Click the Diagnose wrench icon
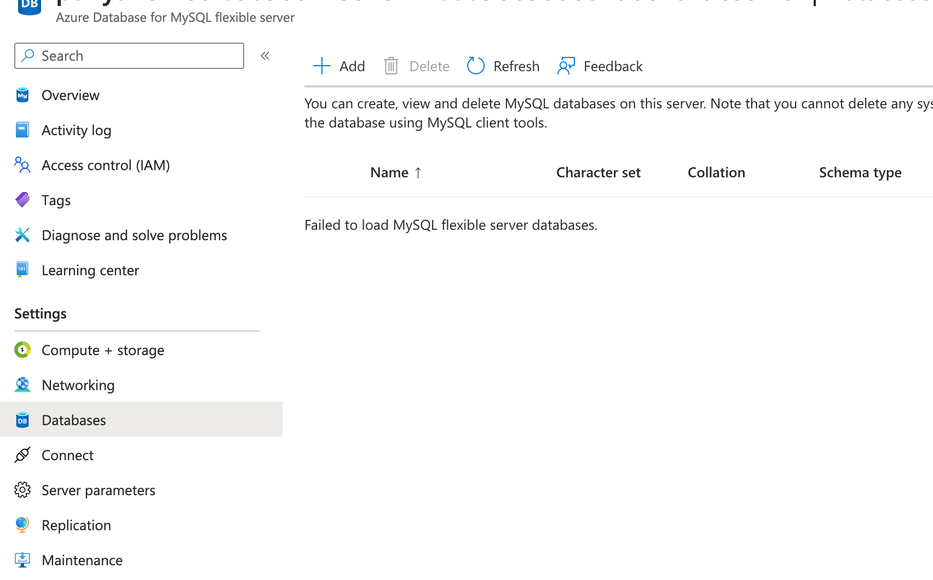The width and height of the screenshot is (933, 580). pos(22,235)
